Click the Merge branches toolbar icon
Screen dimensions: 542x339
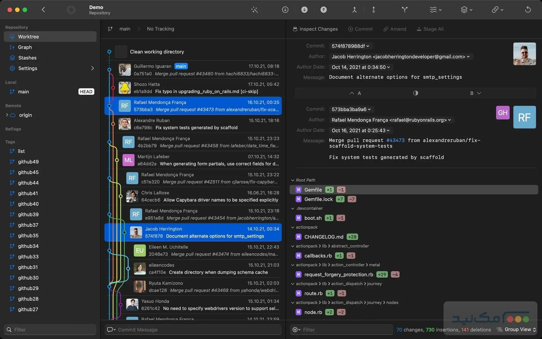pos(354,10)
